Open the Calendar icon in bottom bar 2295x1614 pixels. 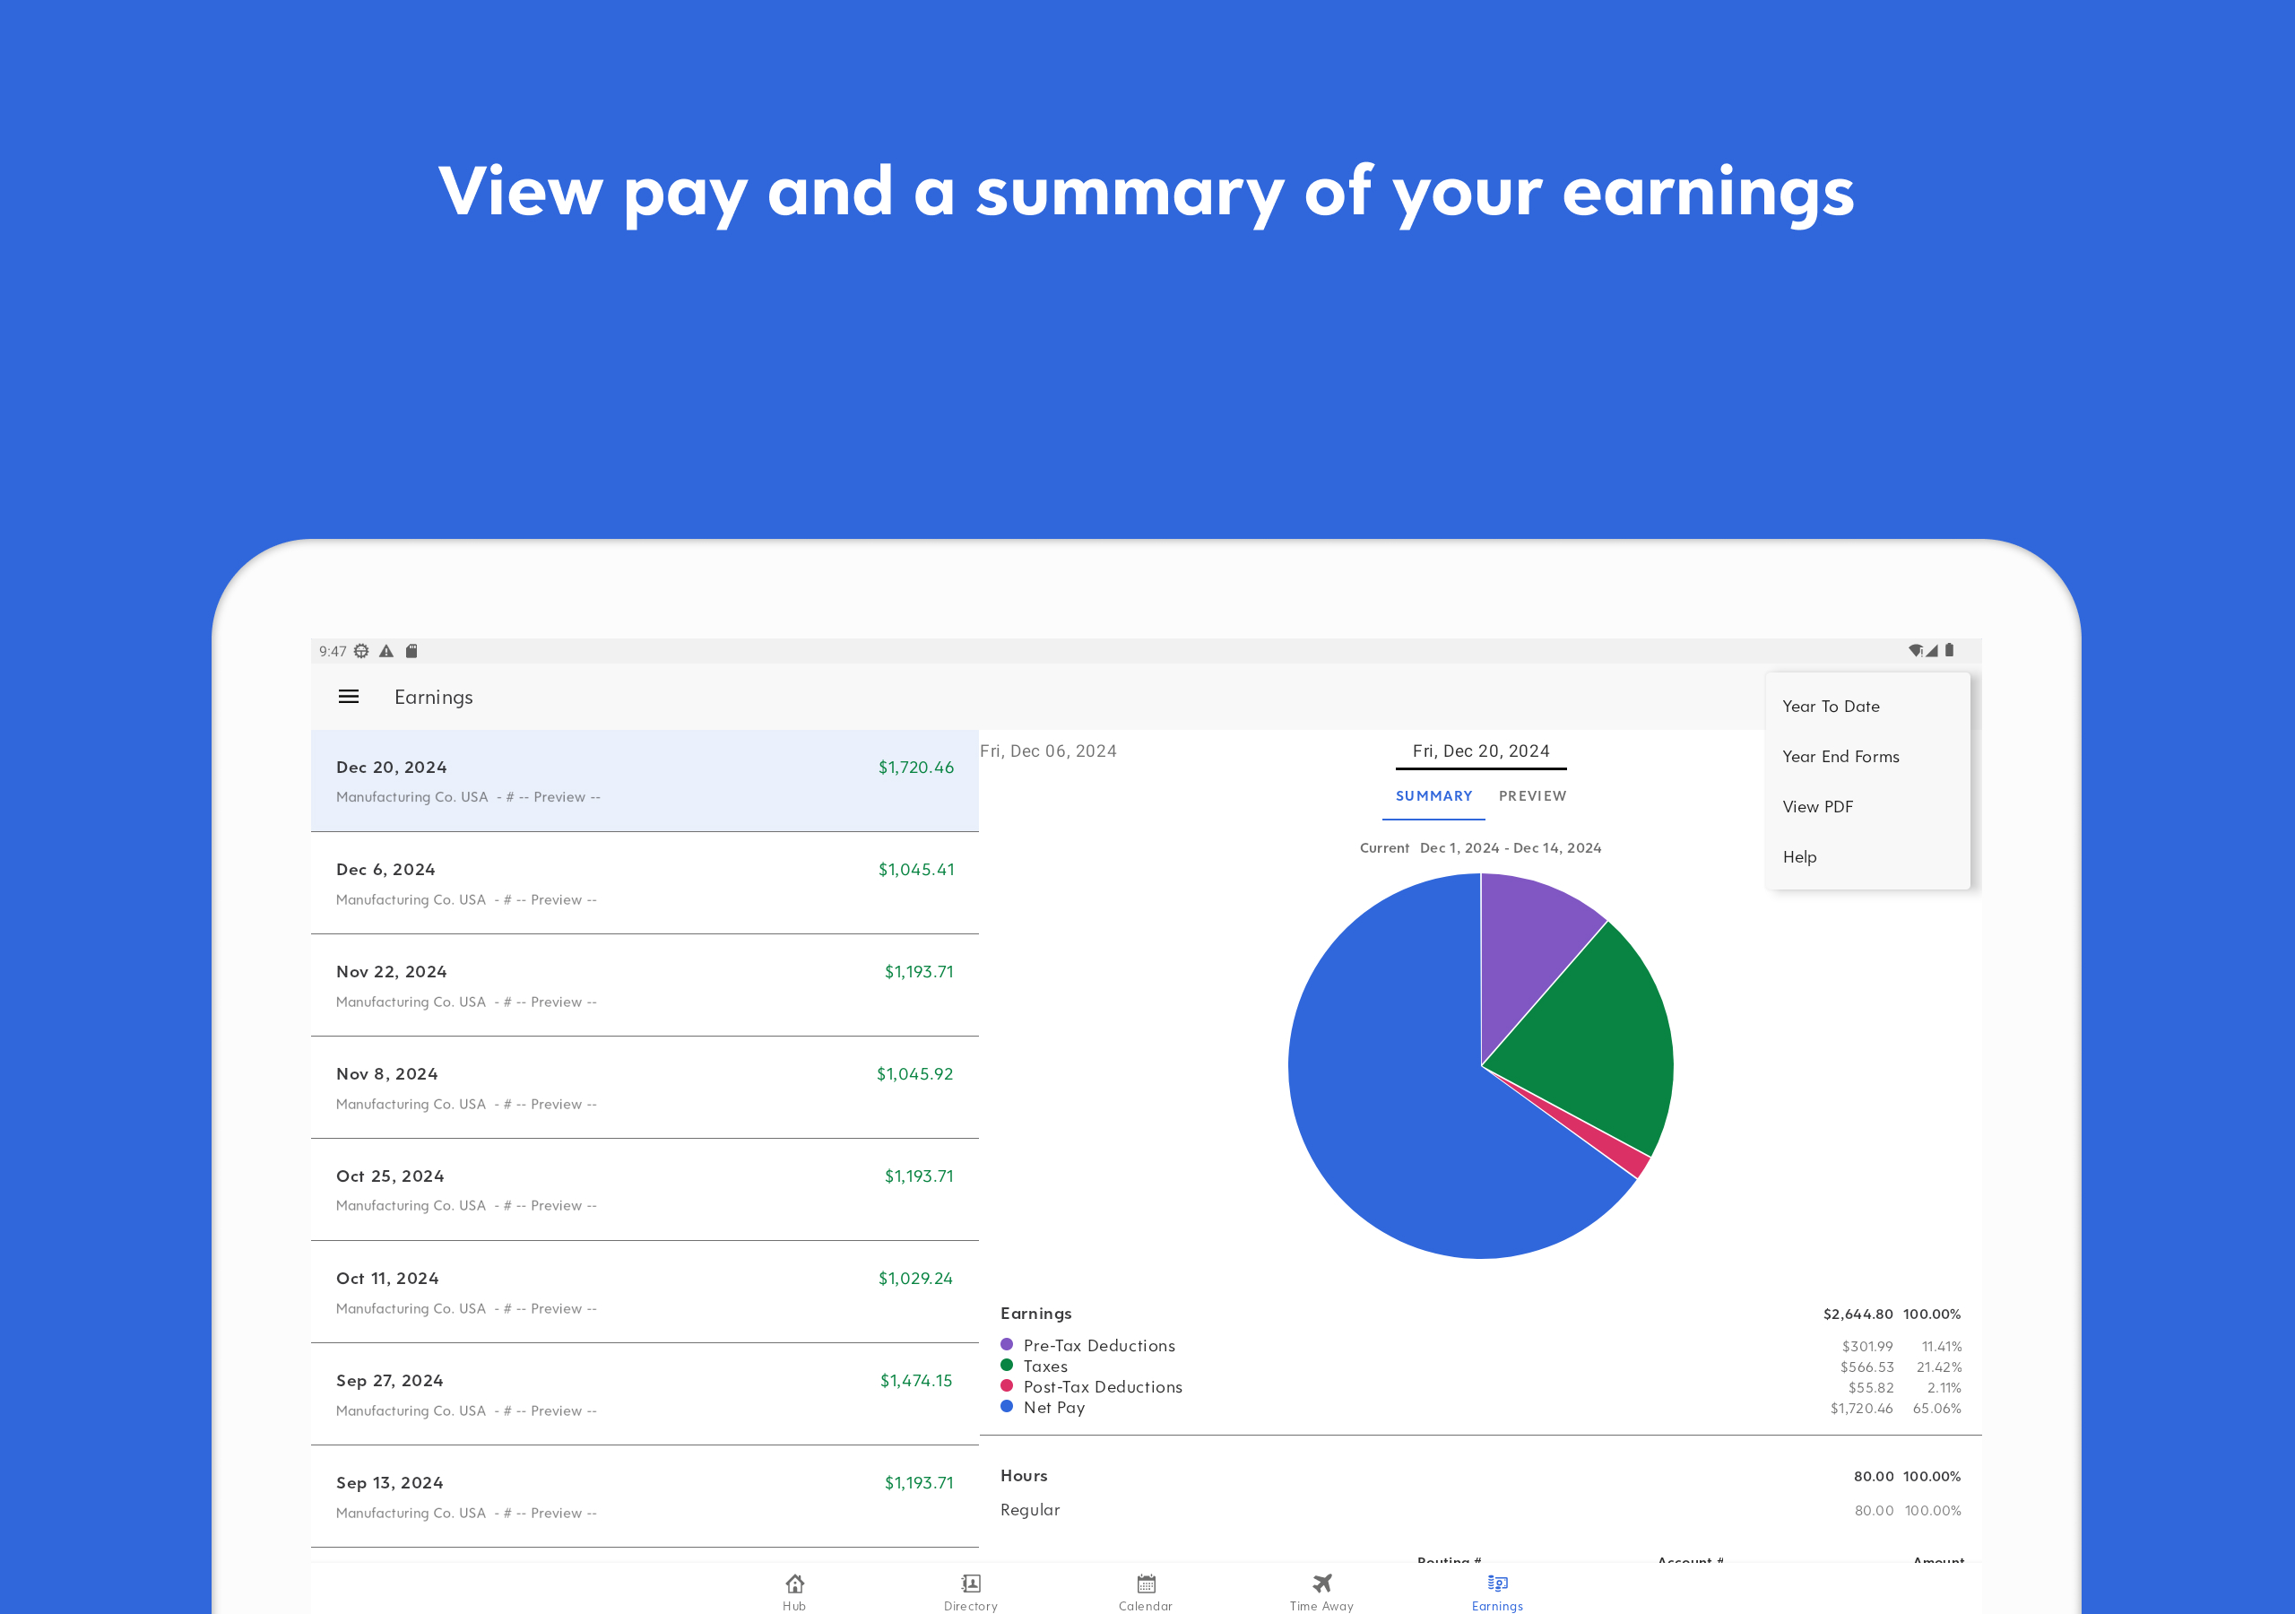click(x=1146, y=1584)
